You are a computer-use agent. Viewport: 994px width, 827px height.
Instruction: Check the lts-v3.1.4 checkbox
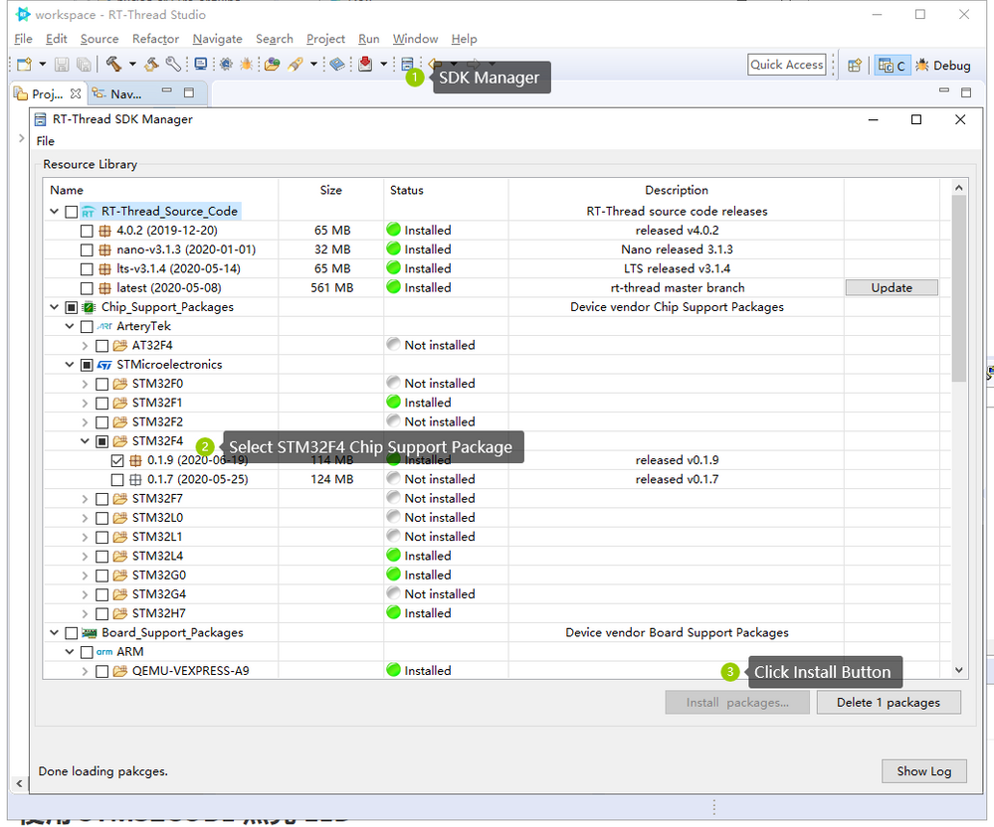[x=87, y=269]
